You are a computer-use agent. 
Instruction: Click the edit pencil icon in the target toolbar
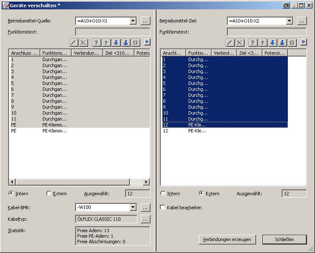230,42
